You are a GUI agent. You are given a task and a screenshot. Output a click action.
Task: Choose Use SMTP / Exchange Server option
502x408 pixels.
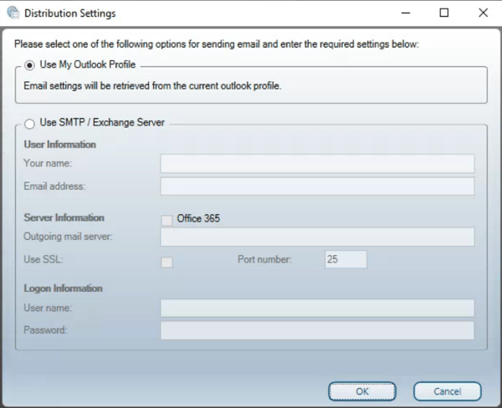tap(30, 123)
